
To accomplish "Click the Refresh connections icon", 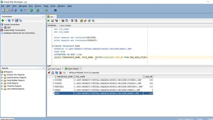I will (x=9, y=21).
